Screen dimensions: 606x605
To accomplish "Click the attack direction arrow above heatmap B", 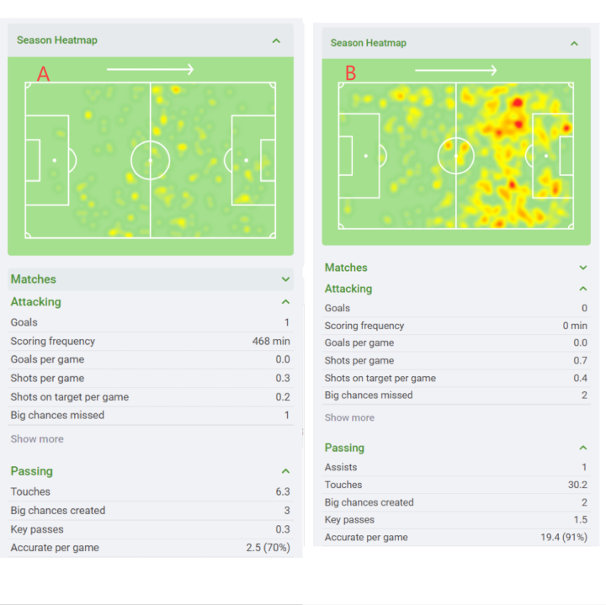I will point(456,70).
